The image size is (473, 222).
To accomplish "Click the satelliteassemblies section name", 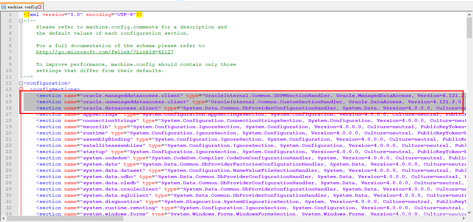I will pos(113,145).
